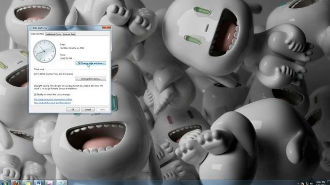
Task: Click the Change time zone button
Action: (x=91, y=79)
